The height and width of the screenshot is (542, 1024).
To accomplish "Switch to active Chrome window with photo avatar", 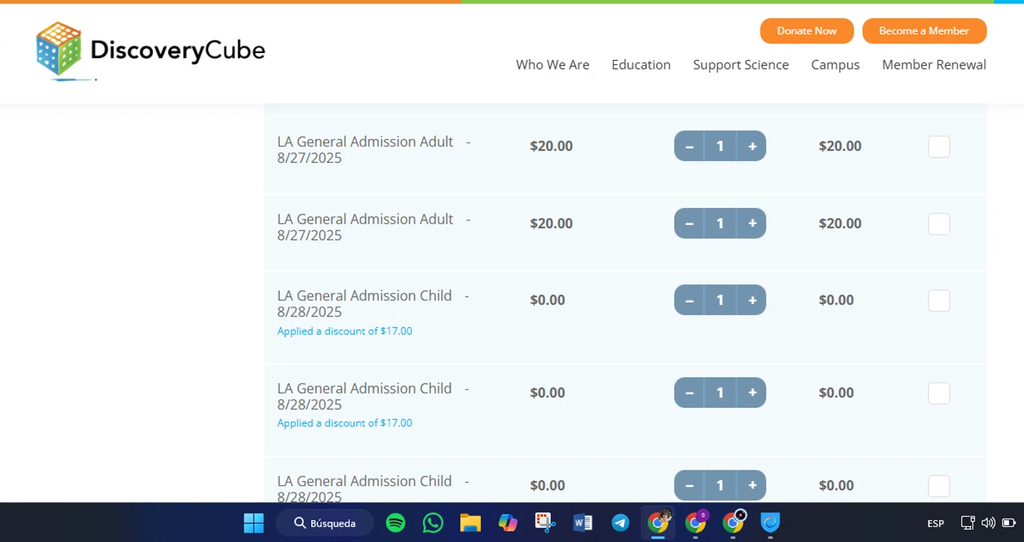I will pos(658,523).
